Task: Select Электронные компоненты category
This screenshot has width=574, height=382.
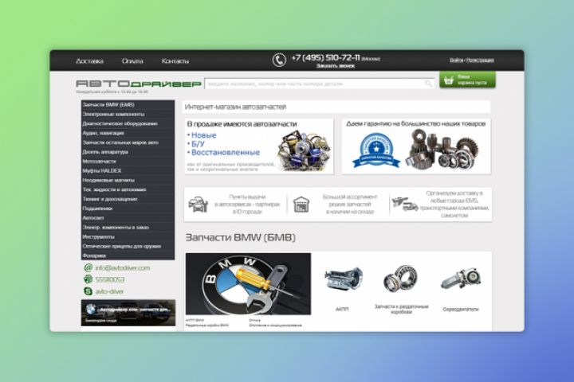Action: 128,114
